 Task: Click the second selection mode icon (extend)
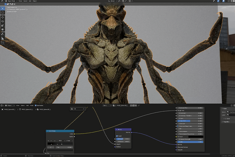pos(8,4)
